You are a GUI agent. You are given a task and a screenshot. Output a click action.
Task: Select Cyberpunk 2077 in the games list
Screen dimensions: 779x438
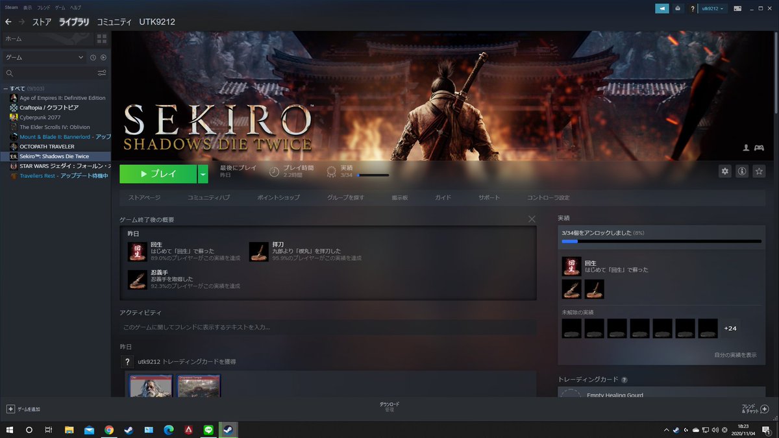(x=40, y=117)
